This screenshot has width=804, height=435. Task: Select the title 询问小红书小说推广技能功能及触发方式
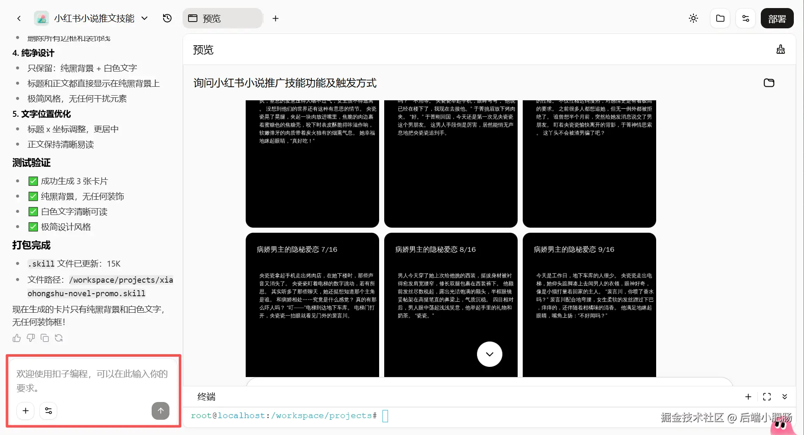coord(285,83)
